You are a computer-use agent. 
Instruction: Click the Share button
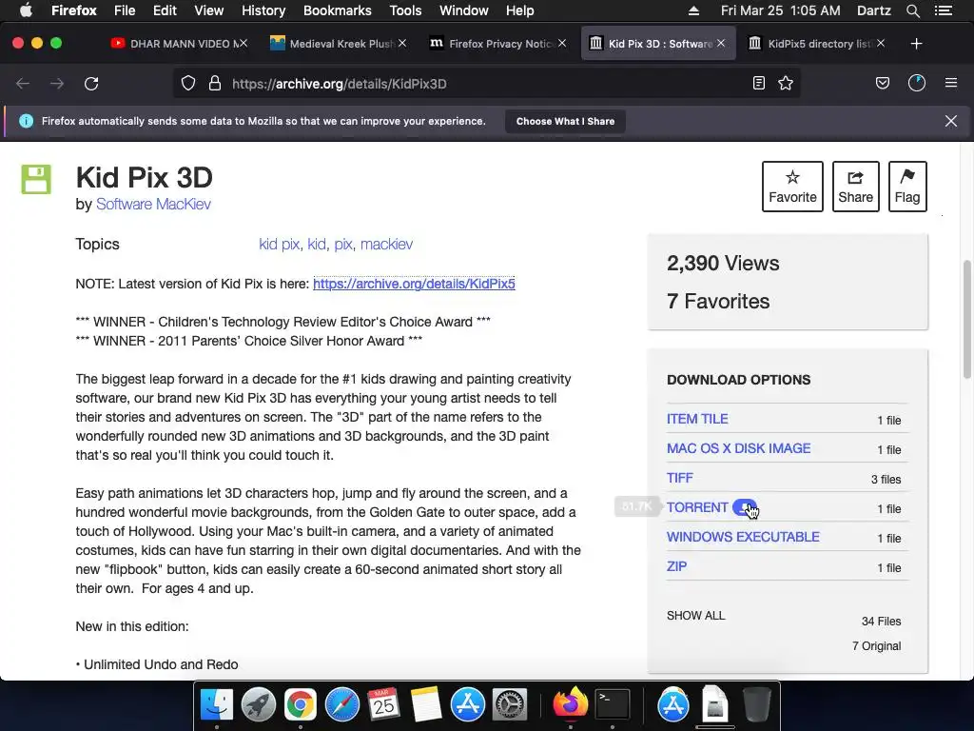click(855, 187)
